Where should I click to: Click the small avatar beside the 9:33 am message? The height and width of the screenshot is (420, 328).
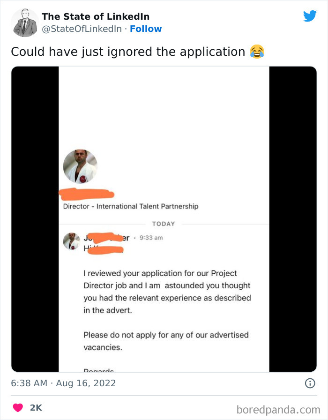tap(71, 240)
